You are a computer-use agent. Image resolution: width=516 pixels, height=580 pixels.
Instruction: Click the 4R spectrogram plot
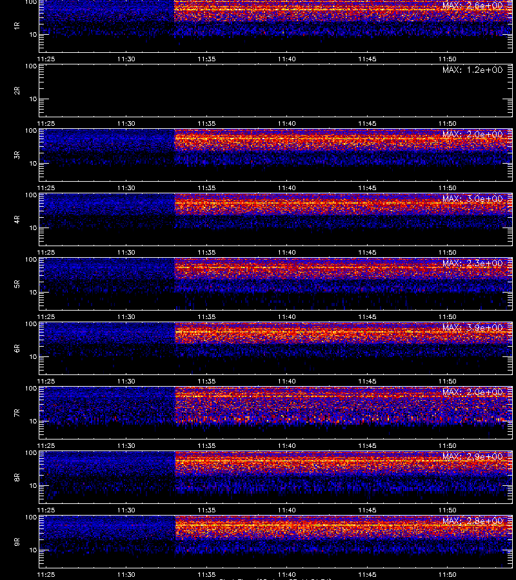pyautogui.click(x=276, y=219)
